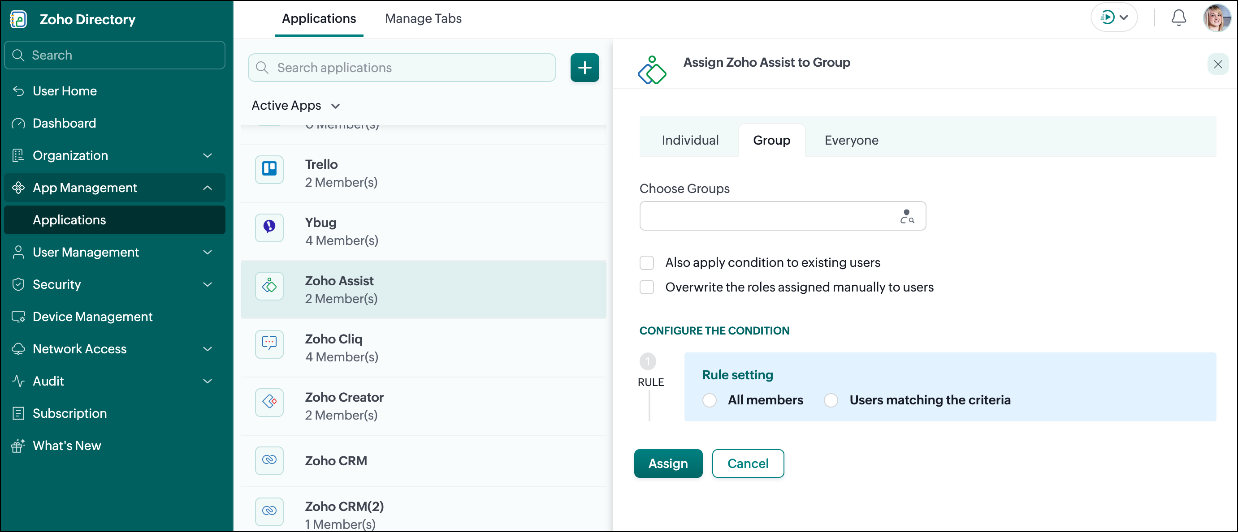Viewport: 1238px width, 532px height.
Task: Click the Subscription receipt icon
Action: pyautogui.click(x=18, y=413)
